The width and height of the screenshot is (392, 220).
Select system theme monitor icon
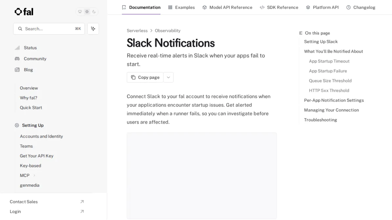pyautogui.click(x=80, y=12)
